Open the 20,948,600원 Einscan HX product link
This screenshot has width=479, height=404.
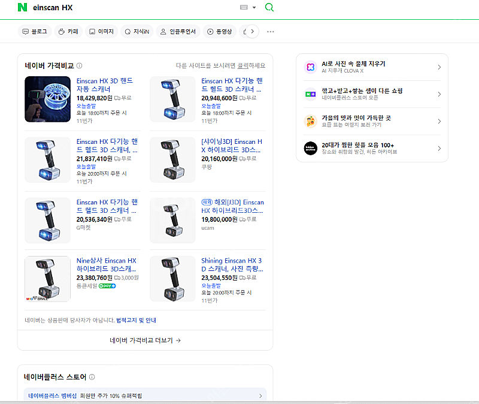click(x=232, y=85)
